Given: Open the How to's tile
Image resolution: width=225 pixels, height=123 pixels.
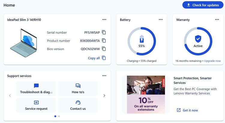Looking at the screenshot, I should pyautogui.click(x=78, y=89).
